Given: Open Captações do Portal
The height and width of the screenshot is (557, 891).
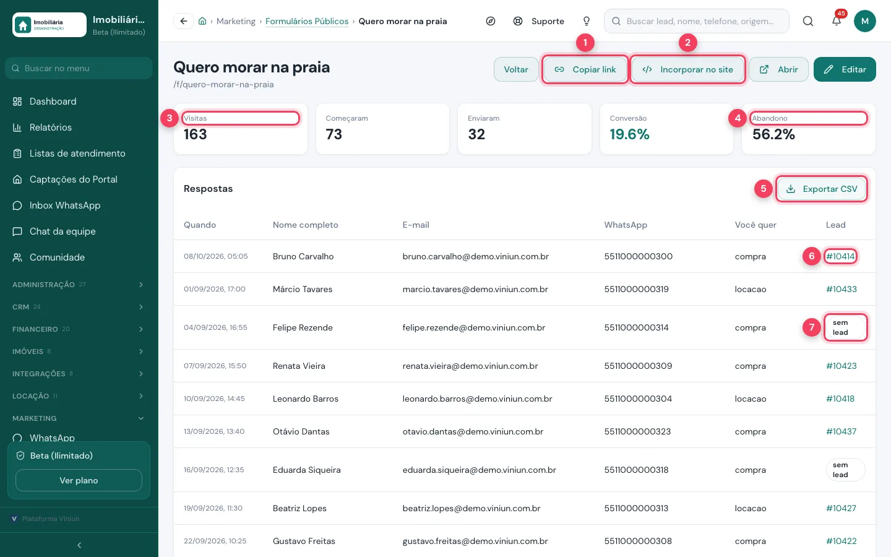Looking at the screenshot, I should (x=79, y=179).
